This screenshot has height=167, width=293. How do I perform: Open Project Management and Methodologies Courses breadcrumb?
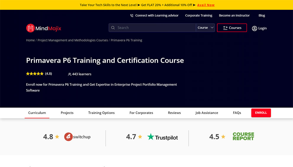coord(73,40)
